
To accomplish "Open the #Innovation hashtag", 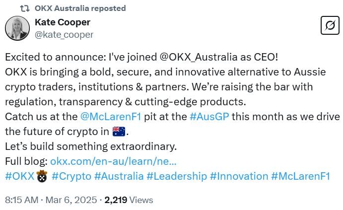I will pyautogui.click(x=239, y=176).
